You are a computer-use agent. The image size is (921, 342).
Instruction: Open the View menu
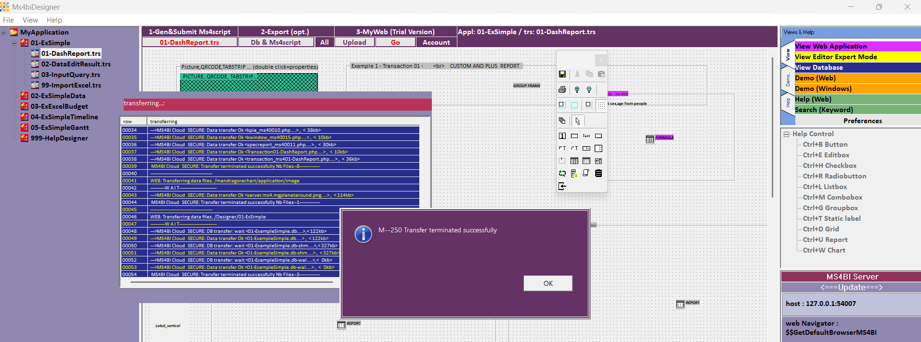click(x=30, y=20)
